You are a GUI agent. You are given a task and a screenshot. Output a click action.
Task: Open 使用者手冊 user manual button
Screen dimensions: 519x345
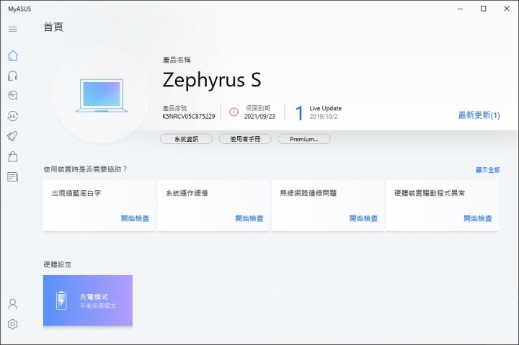point(245,139)
